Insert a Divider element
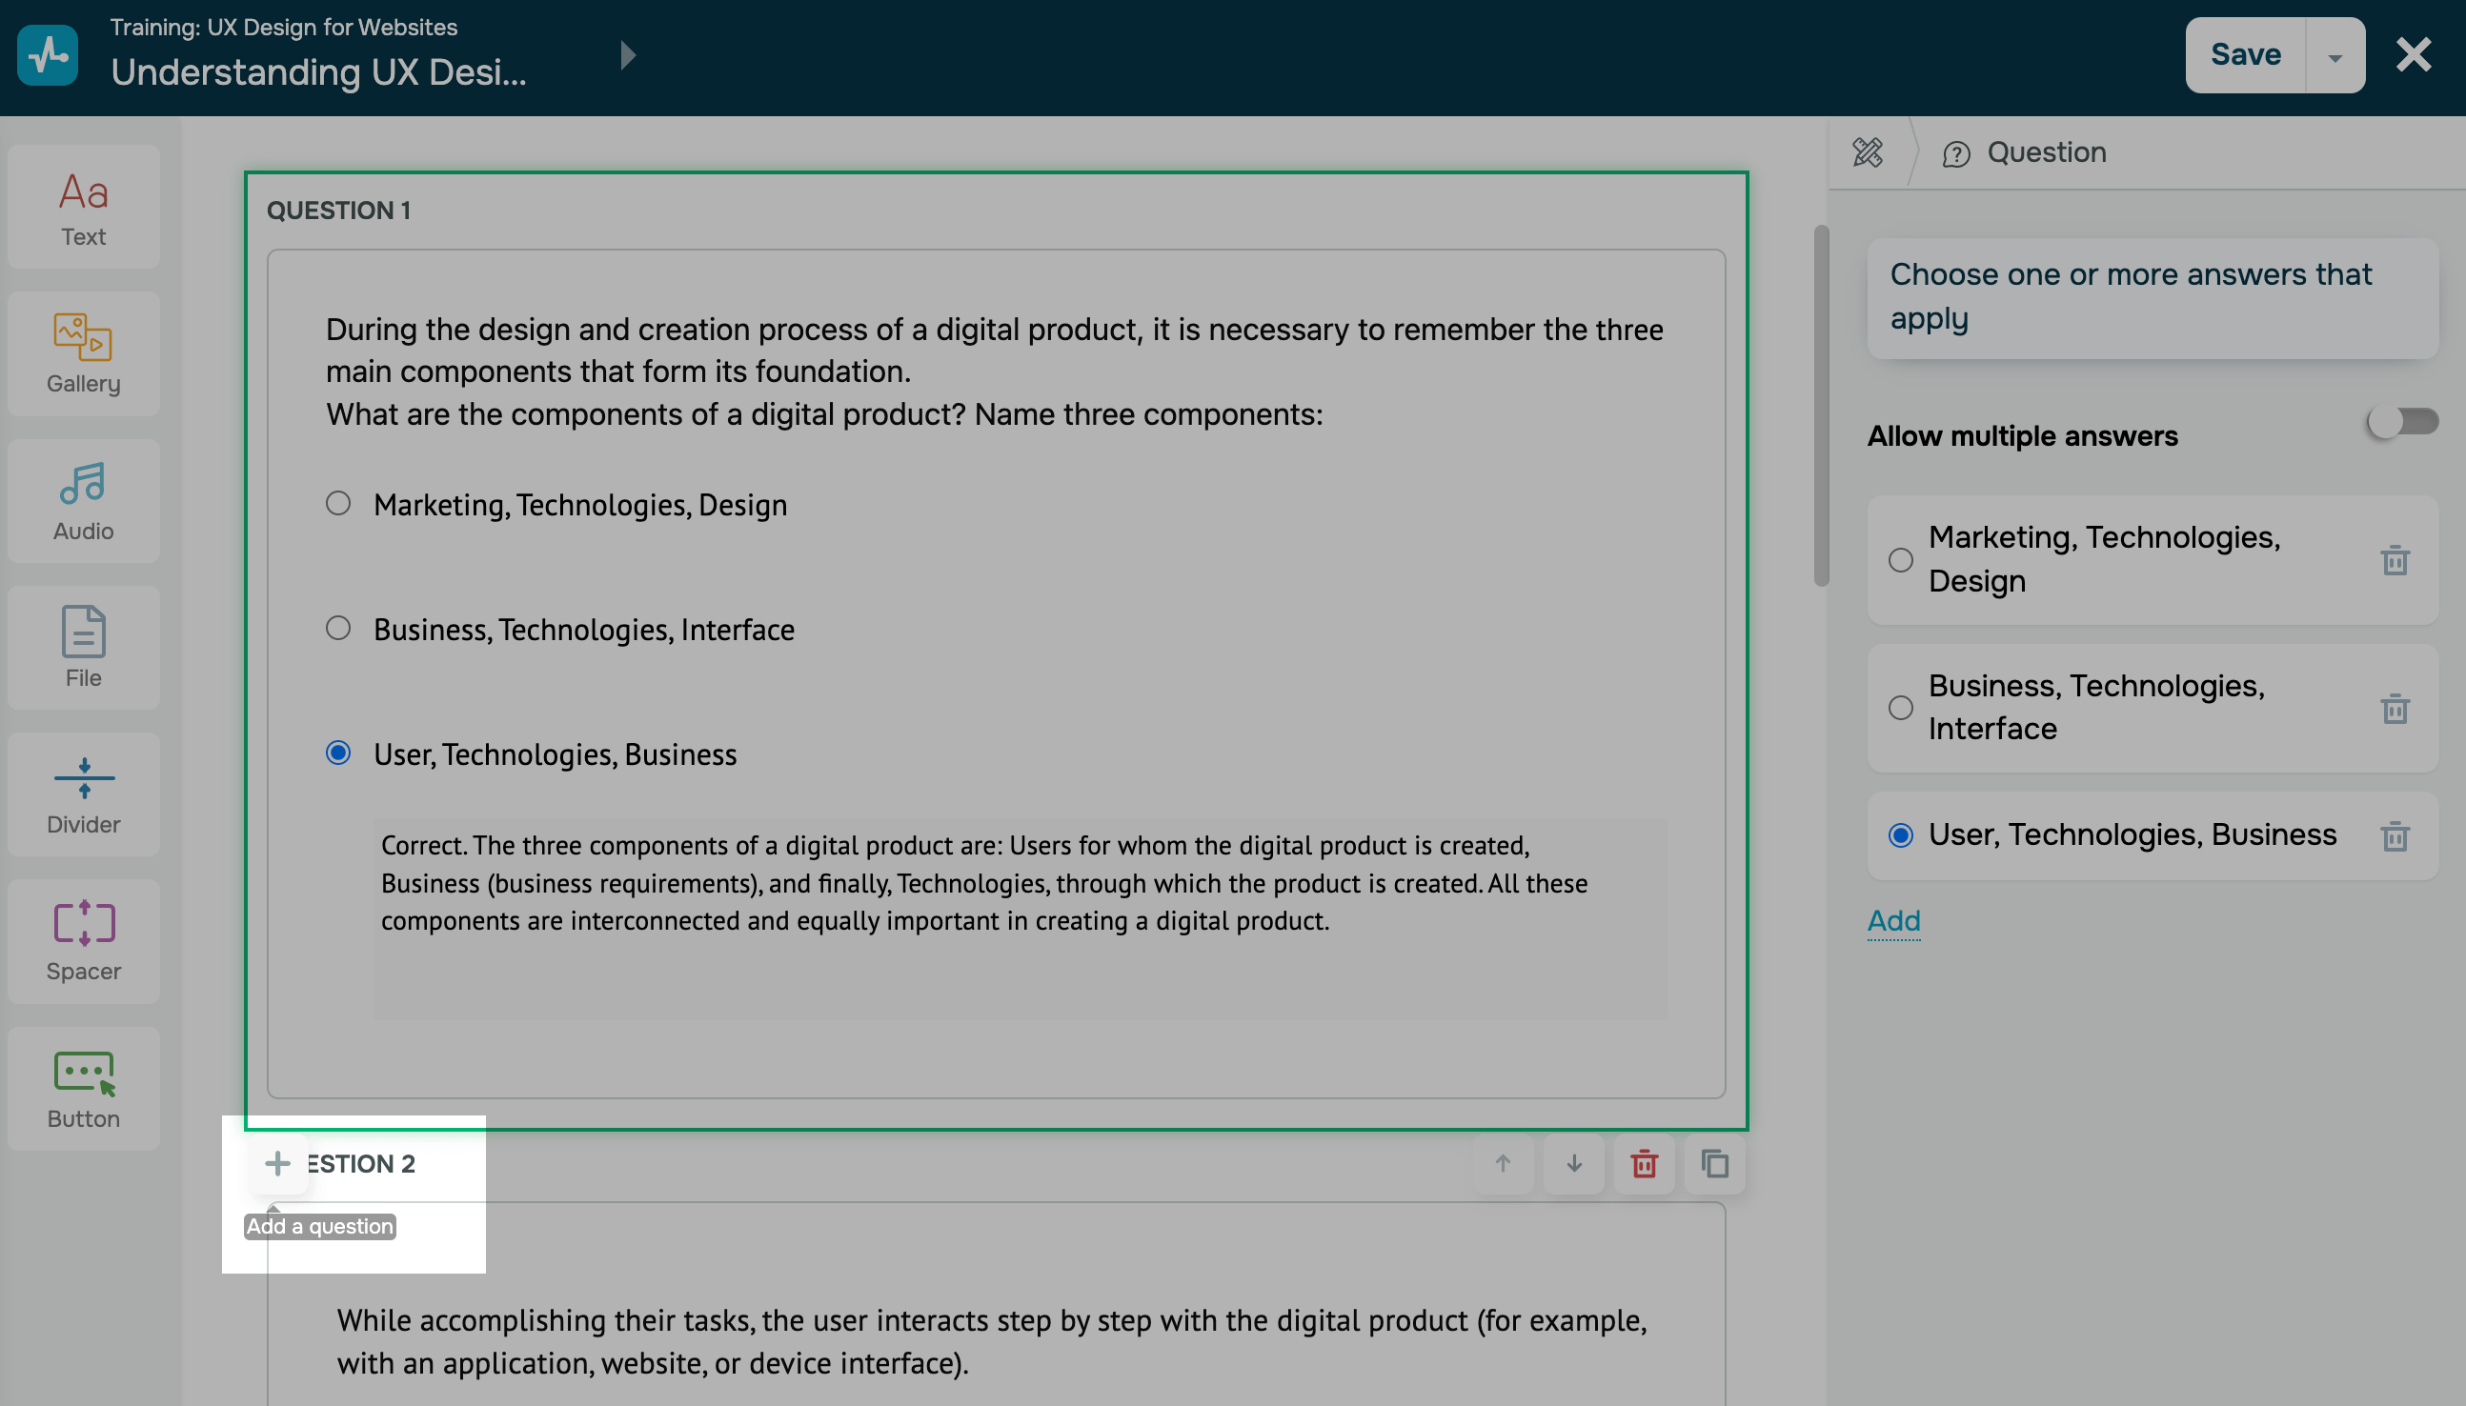 [84, 794]
